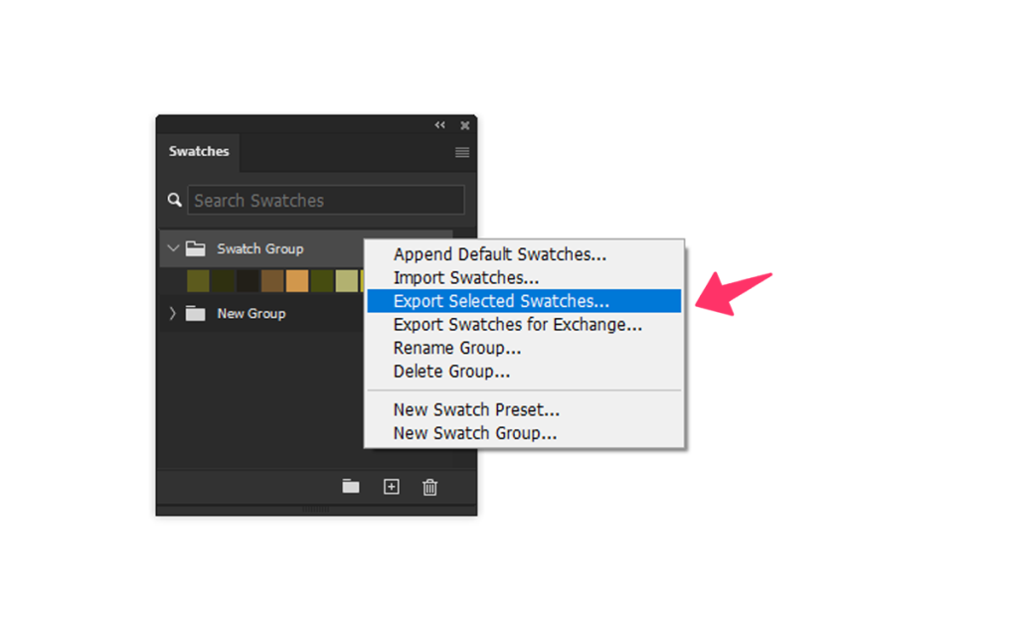
Task: Select Export Selected Swatches from the menu
Action: click(500, 300)
